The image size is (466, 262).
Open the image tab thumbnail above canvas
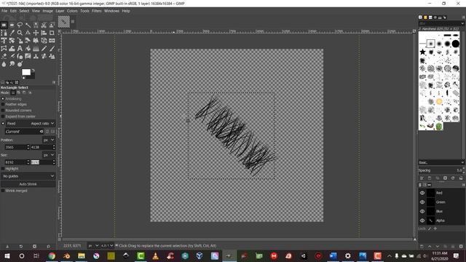tap(64, 22)
